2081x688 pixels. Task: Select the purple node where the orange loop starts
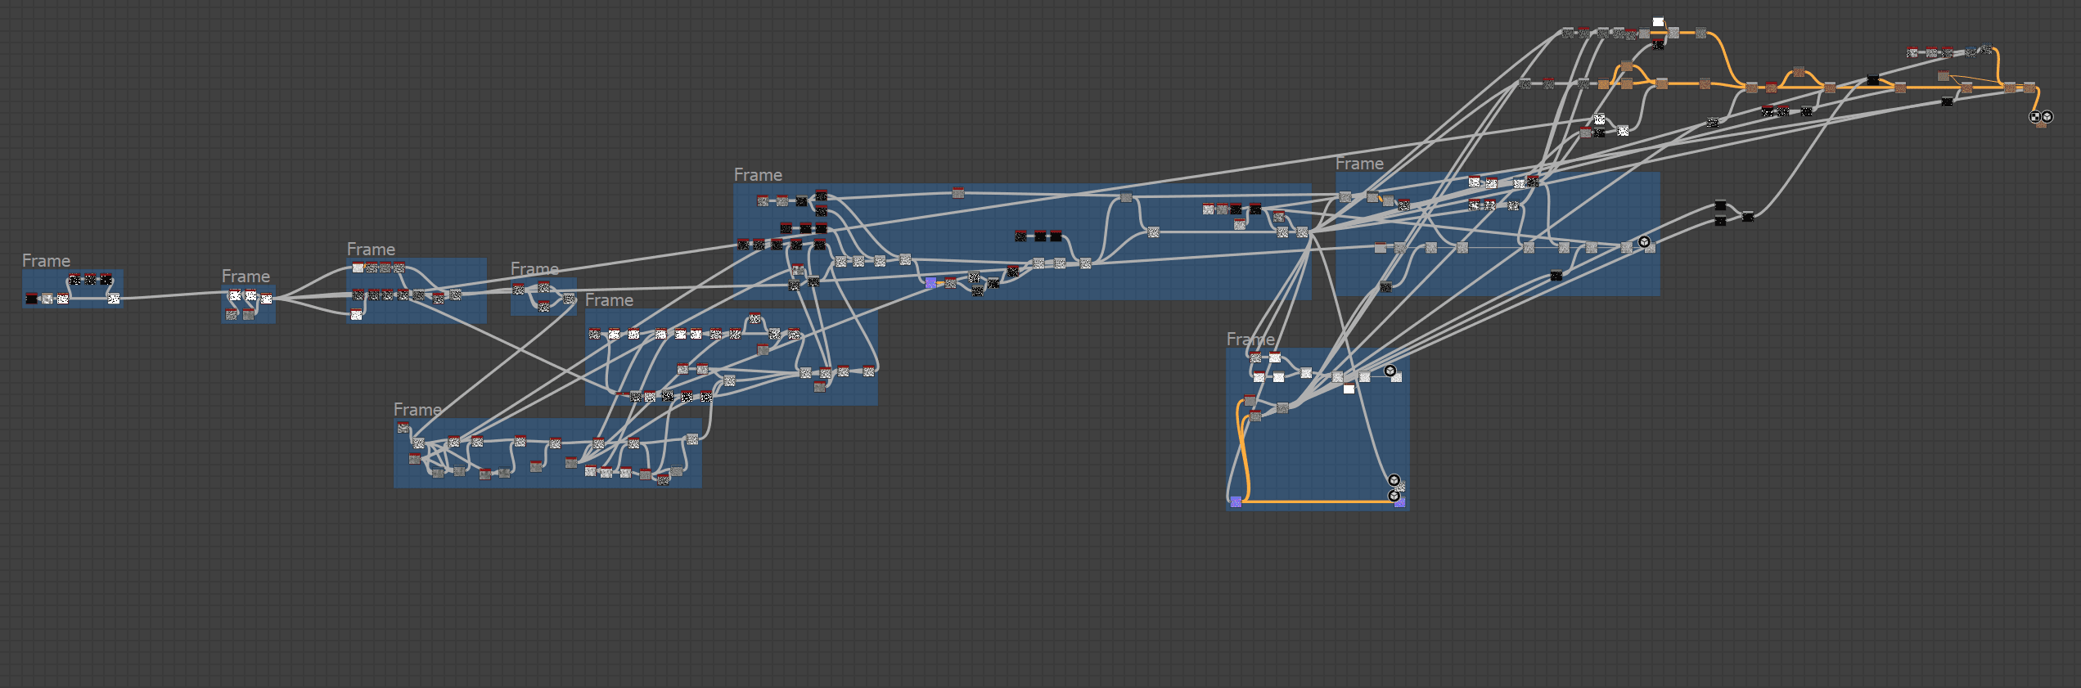(x=1236, y=501)
